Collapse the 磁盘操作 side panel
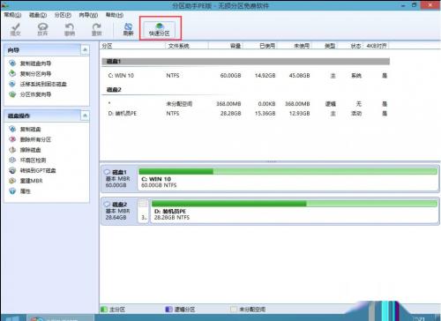This screenshot has height=321, width=441. [x=85, y=116]
